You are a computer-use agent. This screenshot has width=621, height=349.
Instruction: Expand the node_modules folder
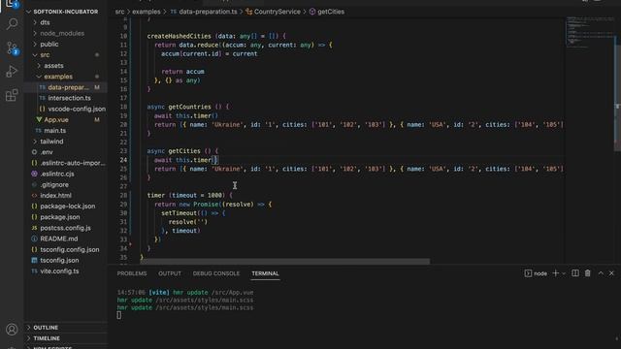click(x=62, y=33)
